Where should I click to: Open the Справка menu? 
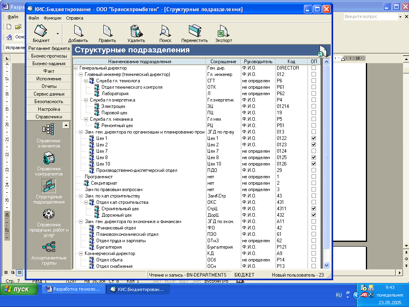75,18
